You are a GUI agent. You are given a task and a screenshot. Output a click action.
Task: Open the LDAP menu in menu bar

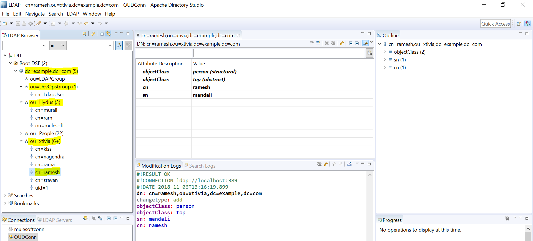tap(73, 14)
